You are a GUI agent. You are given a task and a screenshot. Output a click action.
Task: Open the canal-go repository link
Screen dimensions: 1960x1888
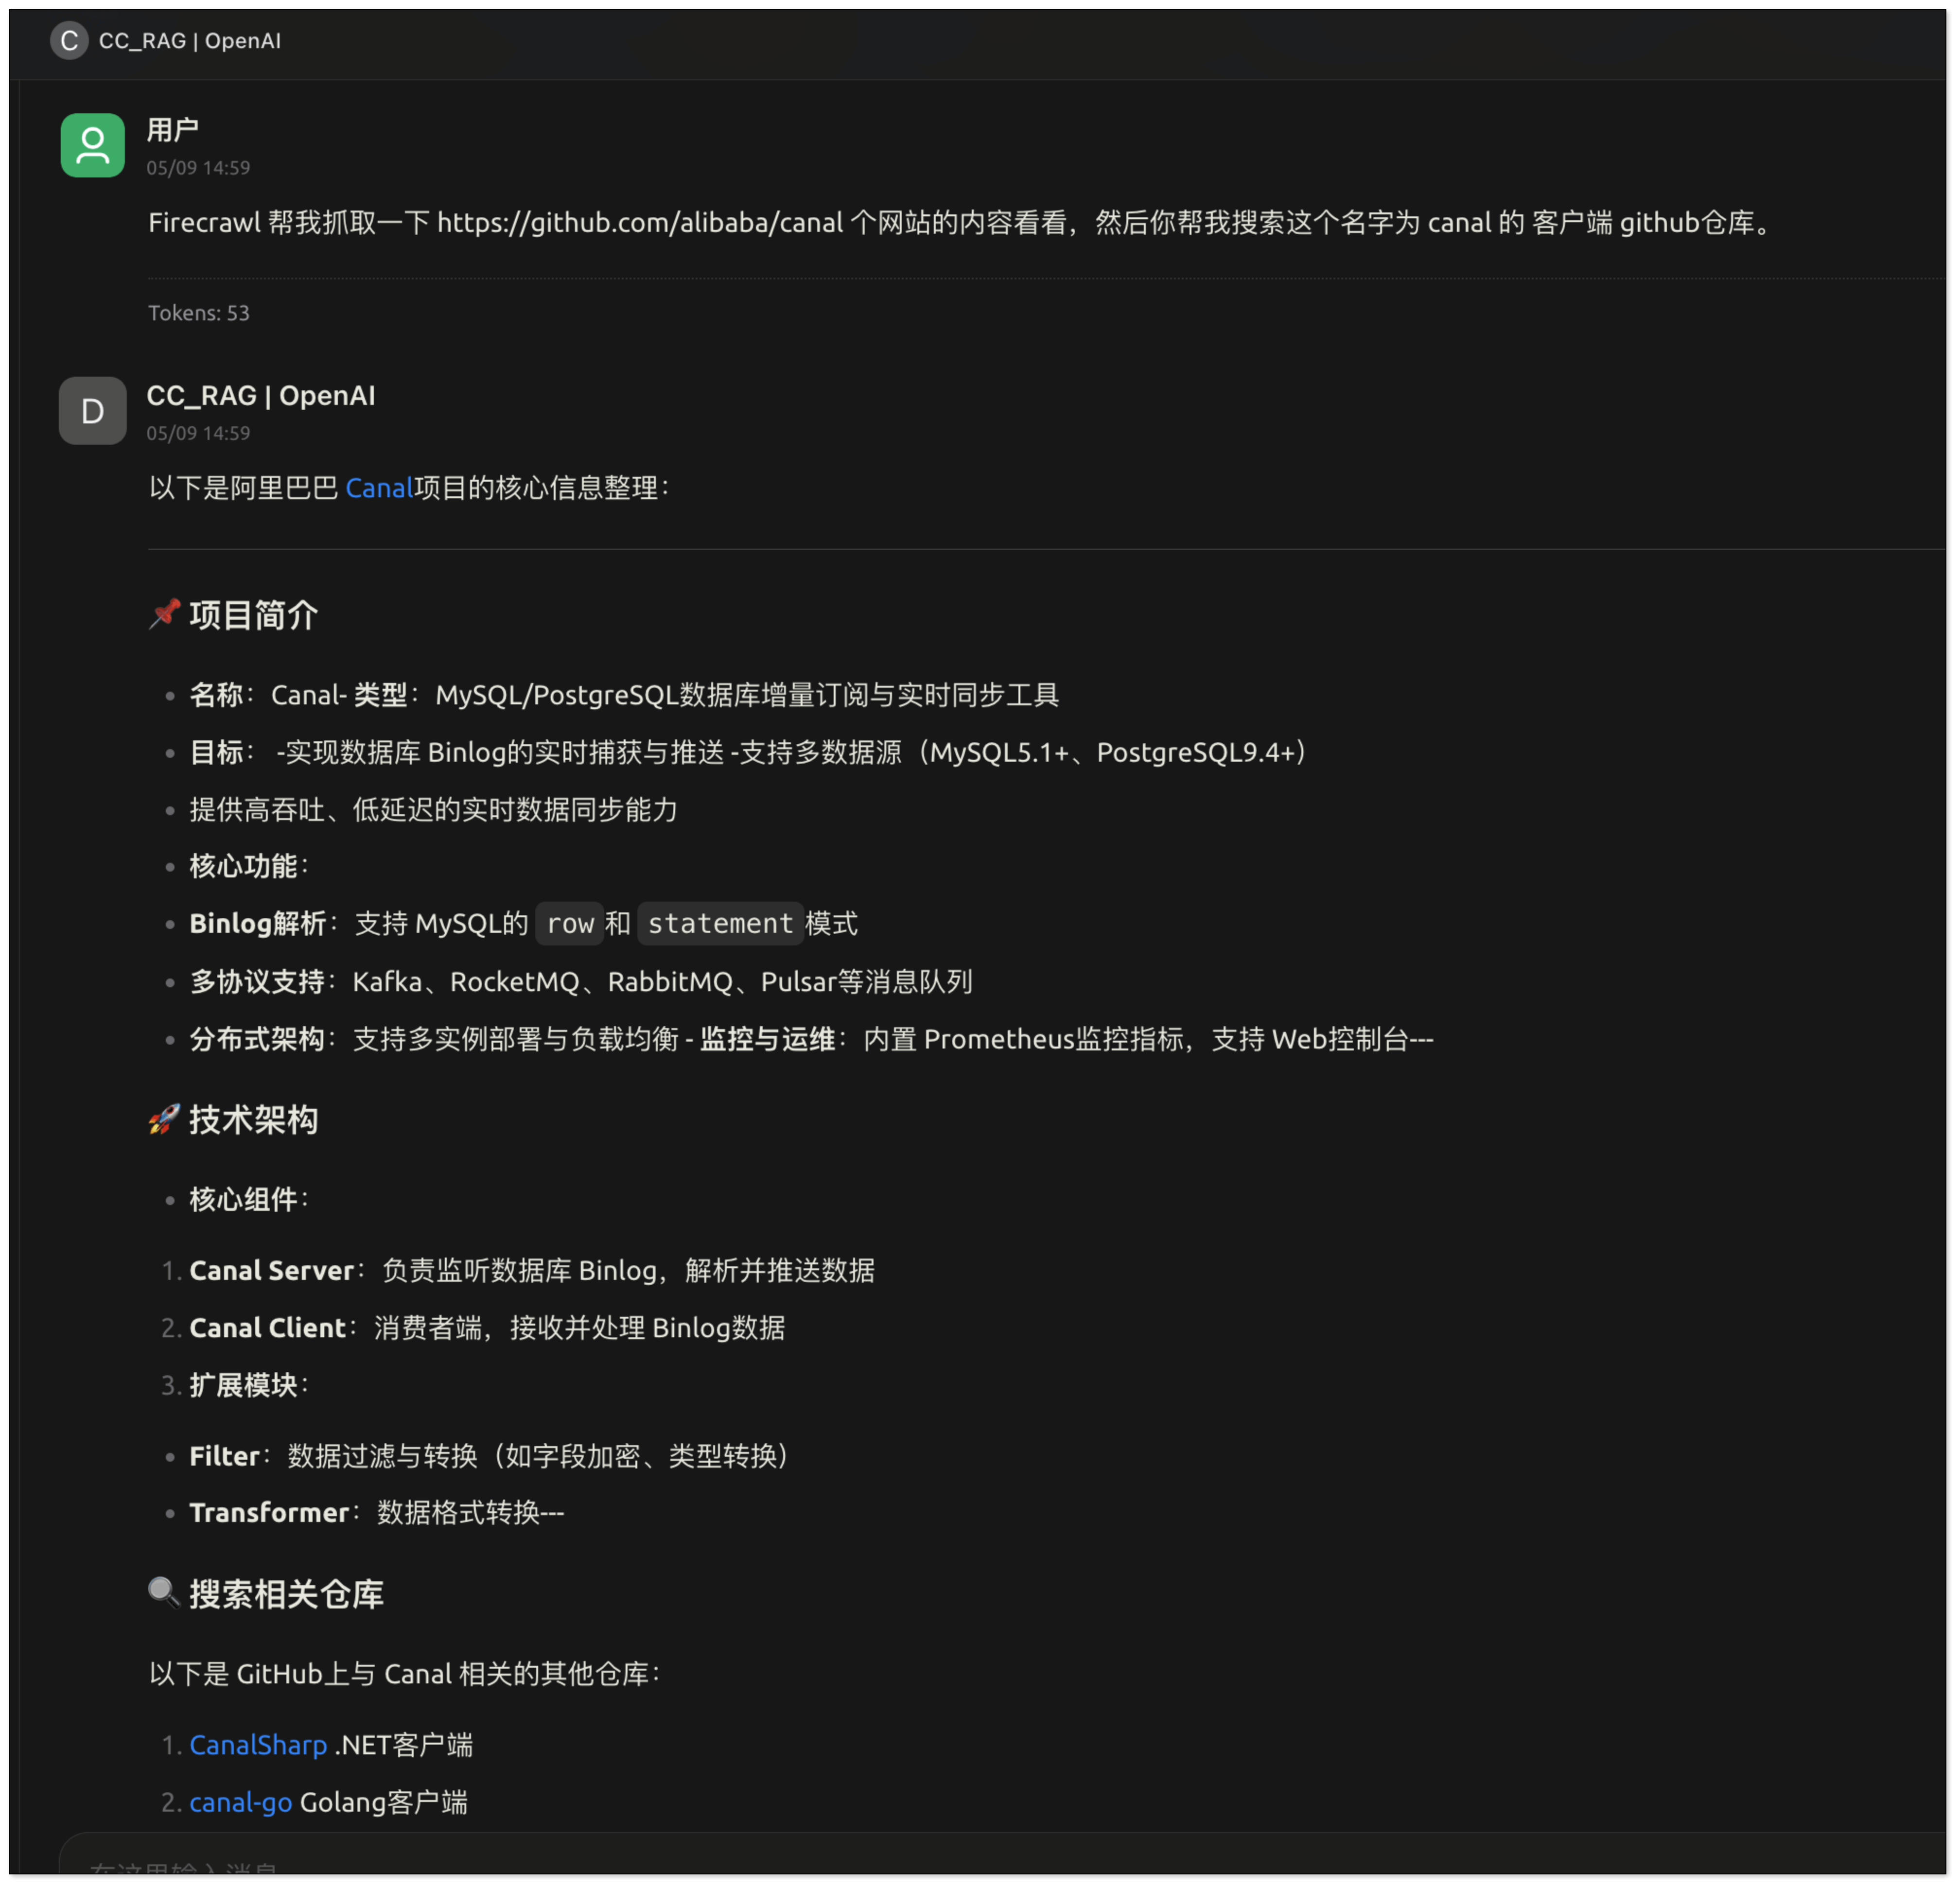[241, 1803]
